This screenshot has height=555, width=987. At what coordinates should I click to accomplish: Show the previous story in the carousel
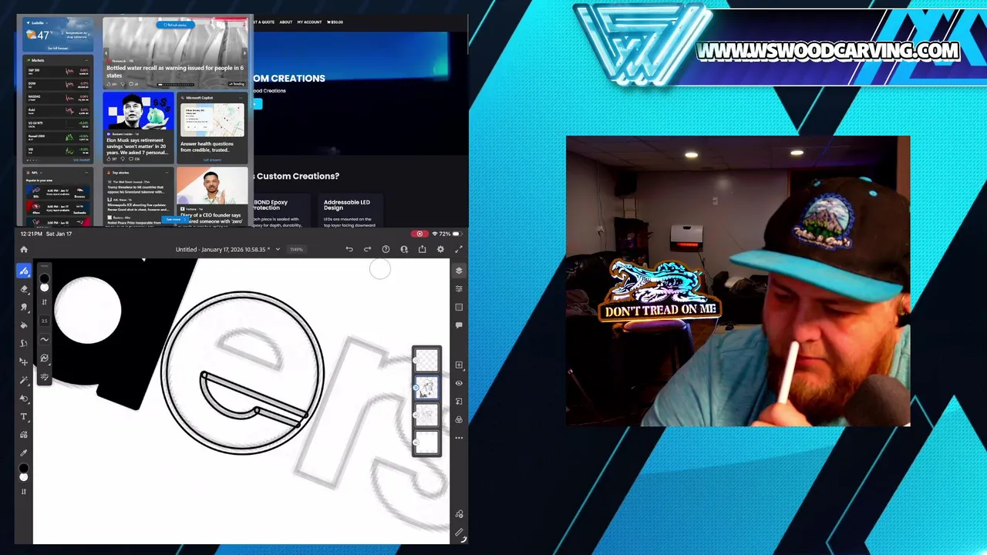point(107,54)
